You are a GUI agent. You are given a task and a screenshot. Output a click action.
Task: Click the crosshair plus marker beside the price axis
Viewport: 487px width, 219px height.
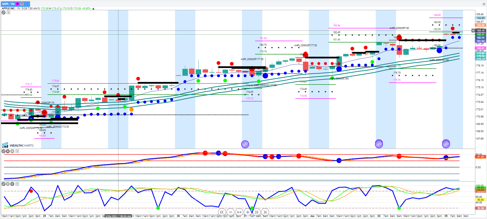[473, 31]
